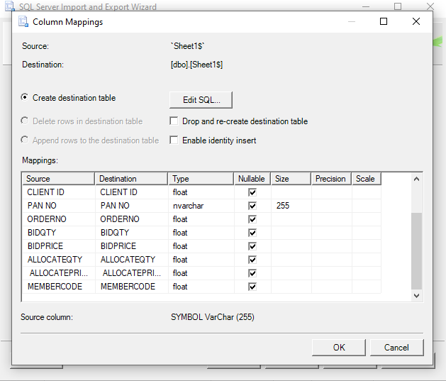Click the Column Mappings dialog title icon

(23, 22)
